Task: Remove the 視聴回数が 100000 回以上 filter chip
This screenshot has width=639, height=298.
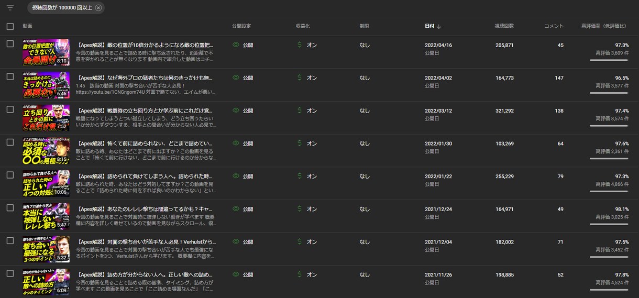Action: point(98,8)
